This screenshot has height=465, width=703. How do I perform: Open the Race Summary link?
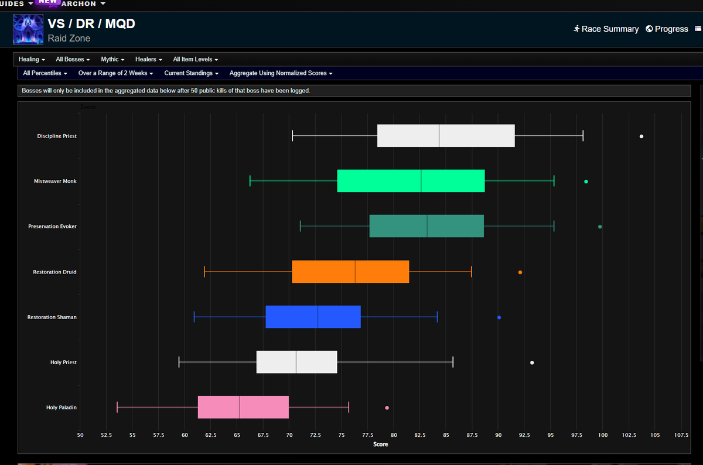click(x=606, y=29)
